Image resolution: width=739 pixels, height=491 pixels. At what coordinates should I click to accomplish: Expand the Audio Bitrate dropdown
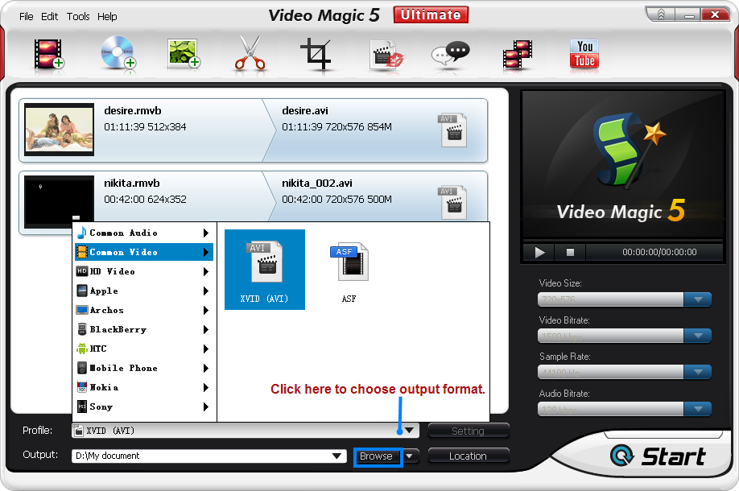[x=698, y=409]
